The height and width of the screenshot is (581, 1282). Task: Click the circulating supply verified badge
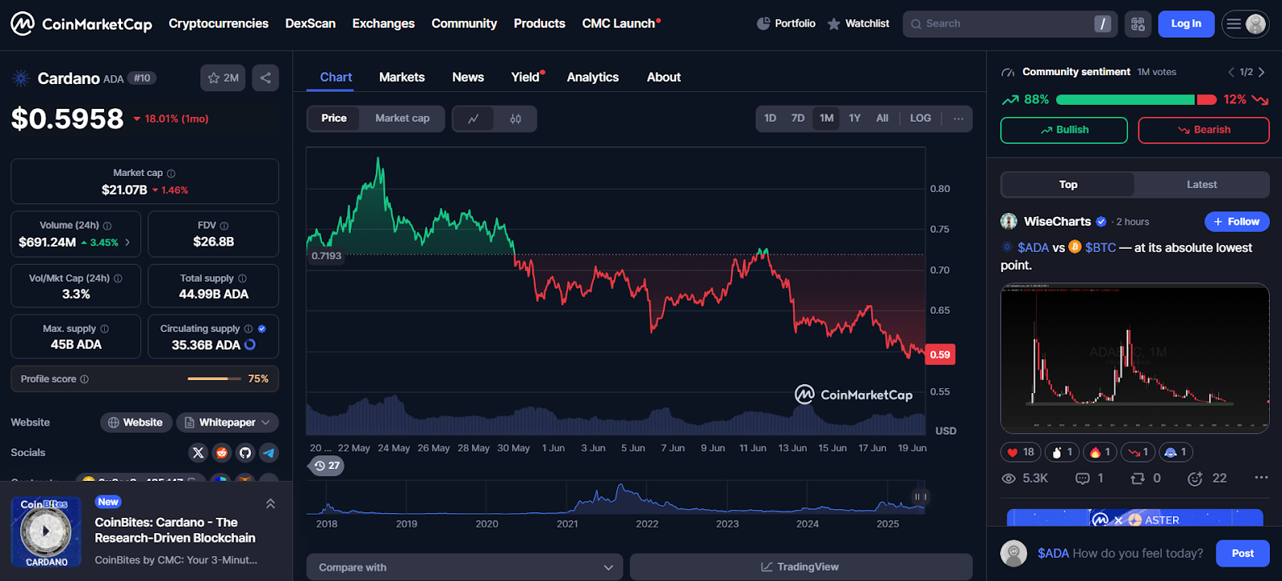click(x=262, y=329)
